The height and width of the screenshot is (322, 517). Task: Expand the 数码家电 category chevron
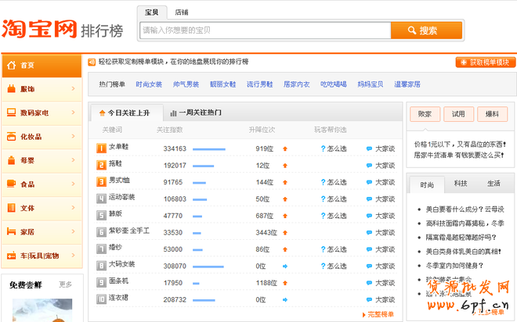pyautogui.click(x=73, y=113)
